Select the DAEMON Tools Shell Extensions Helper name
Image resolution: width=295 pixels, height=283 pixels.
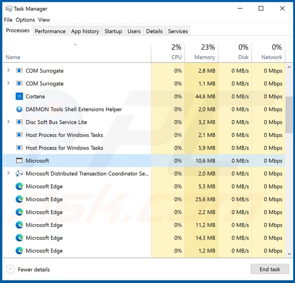74,110
